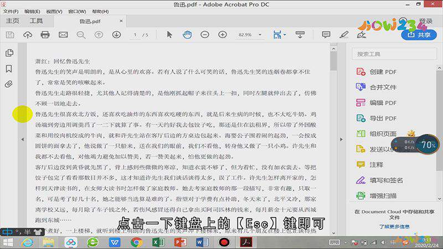The height and width of the screenshot is (249, 443).
Task: Switch to the 主页 tab
Action: pos(12,21)
